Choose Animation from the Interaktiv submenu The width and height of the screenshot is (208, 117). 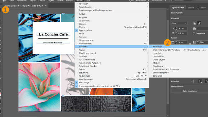[x=179, y=47]
